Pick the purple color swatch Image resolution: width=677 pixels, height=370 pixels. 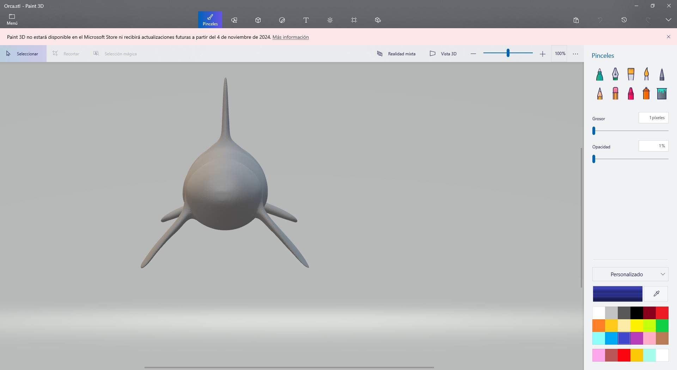637,338
